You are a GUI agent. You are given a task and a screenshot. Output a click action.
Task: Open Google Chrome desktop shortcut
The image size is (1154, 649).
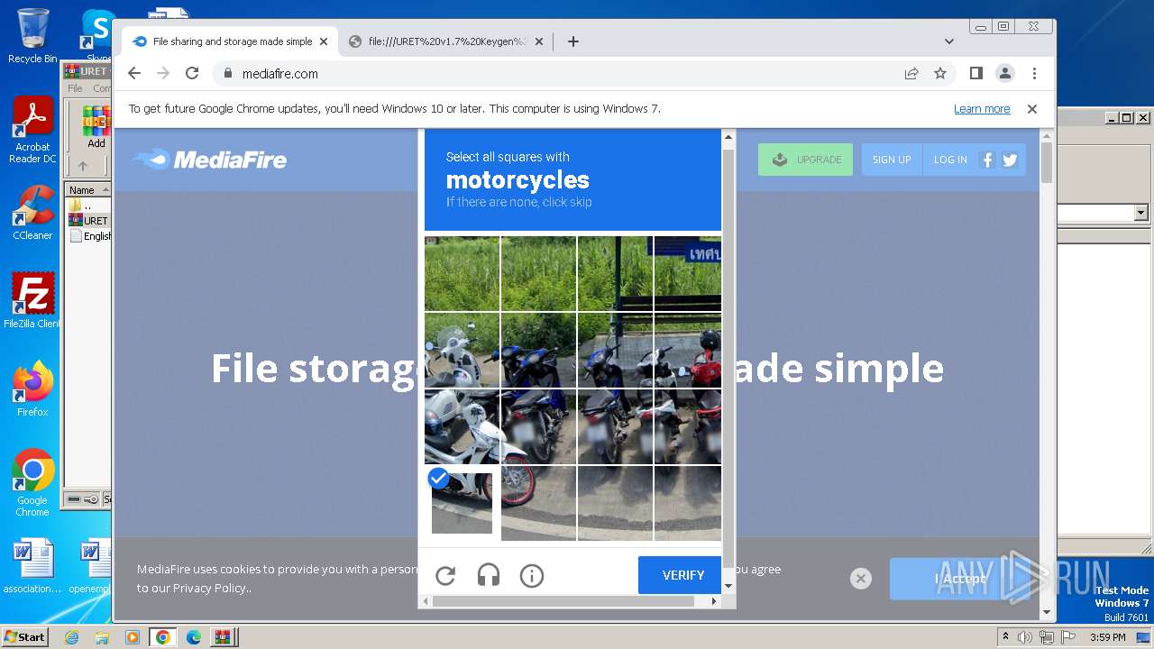tap(32, 483)
